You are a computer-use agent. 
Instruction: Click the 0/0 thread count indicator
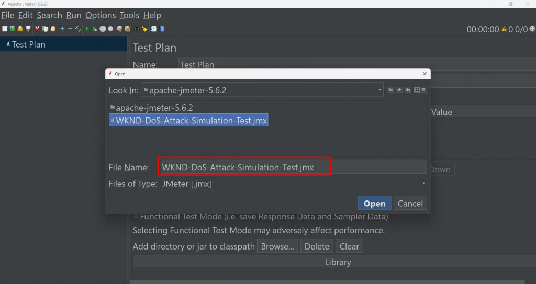(x=521, y=29)
